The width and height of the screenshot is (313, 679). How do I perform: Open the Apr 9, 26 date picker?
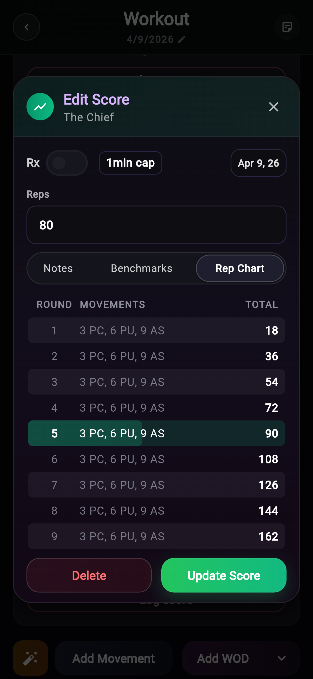258,163
